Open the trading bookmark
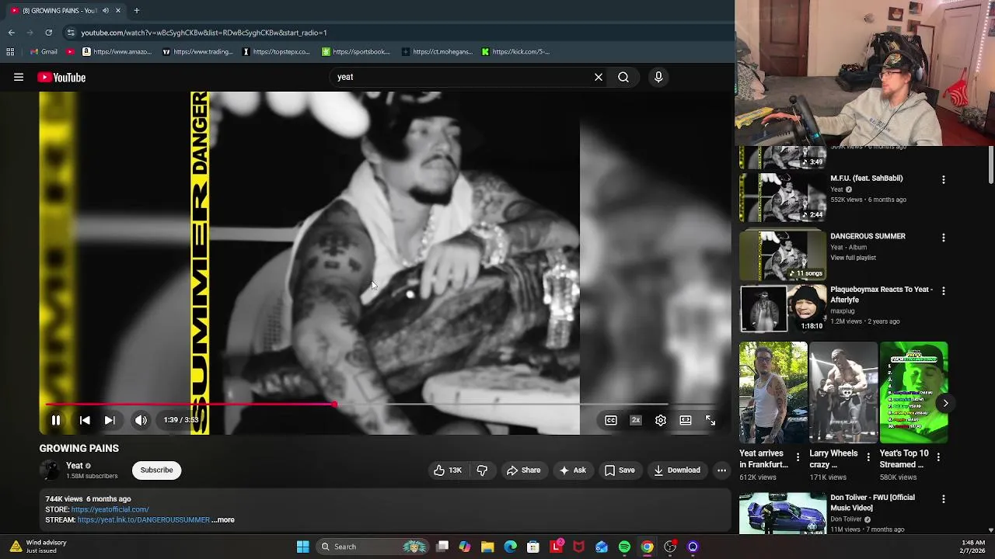This screenshot has height=559, width=995. 197,52
